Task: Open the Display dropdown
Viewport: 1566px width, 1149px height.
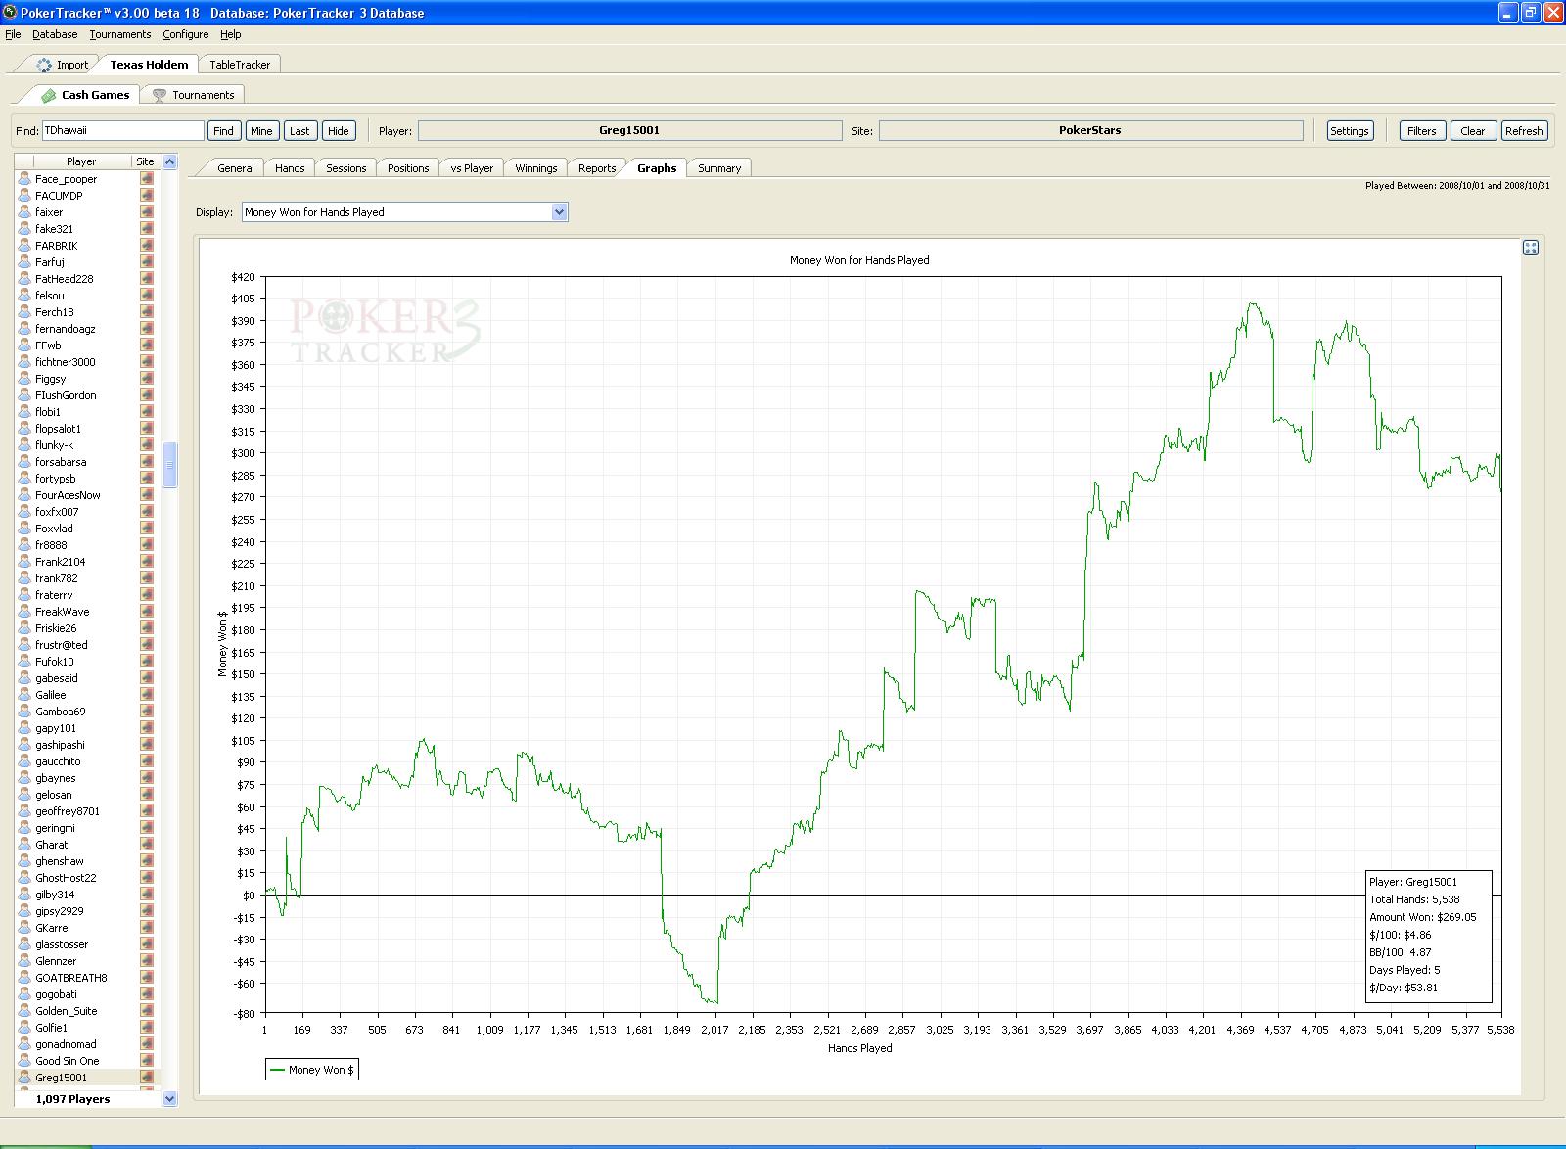Action: (560, 212)
